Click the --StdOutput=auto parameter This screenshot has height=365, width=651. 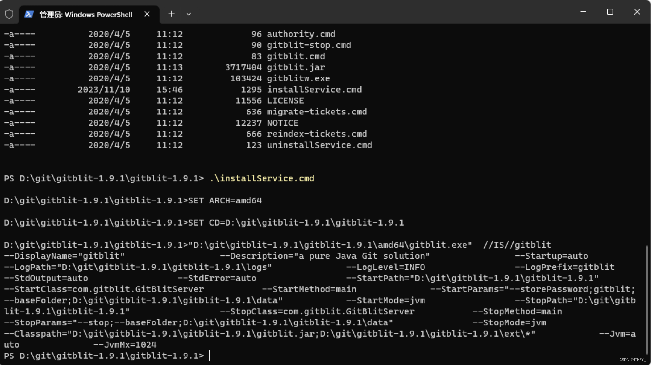click(x=46, y=278)
